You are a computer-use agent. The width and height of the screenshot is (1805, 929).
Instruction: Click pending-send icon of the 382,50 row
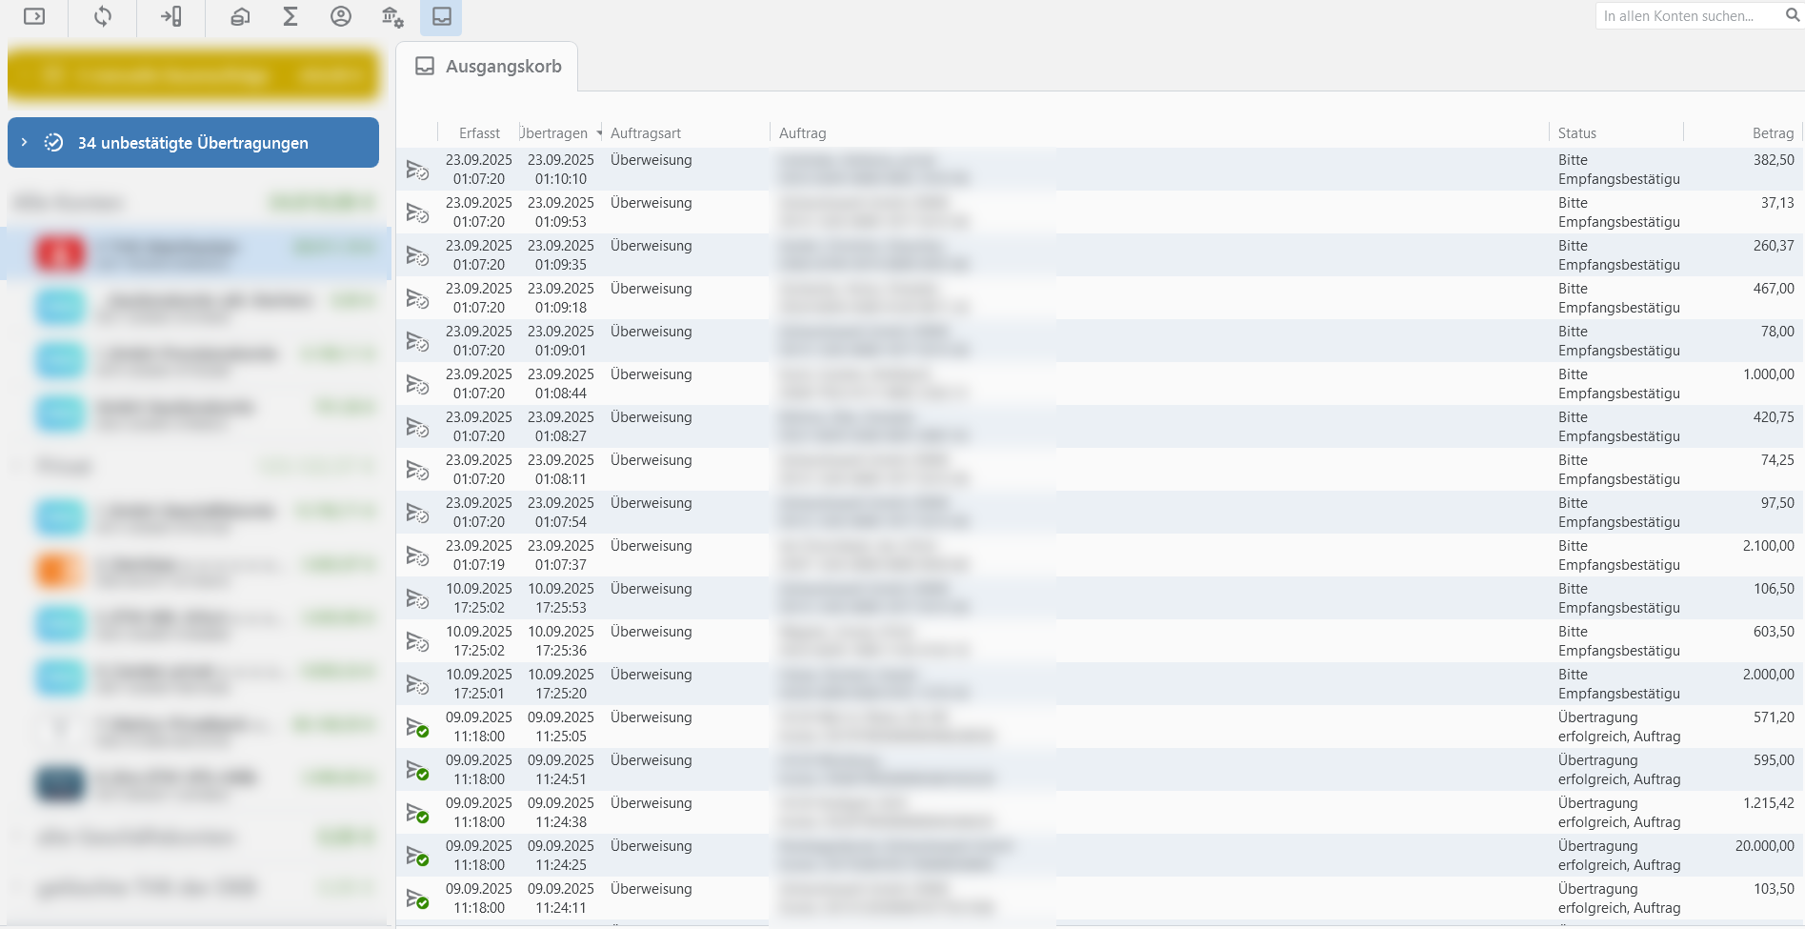(417, 170)
